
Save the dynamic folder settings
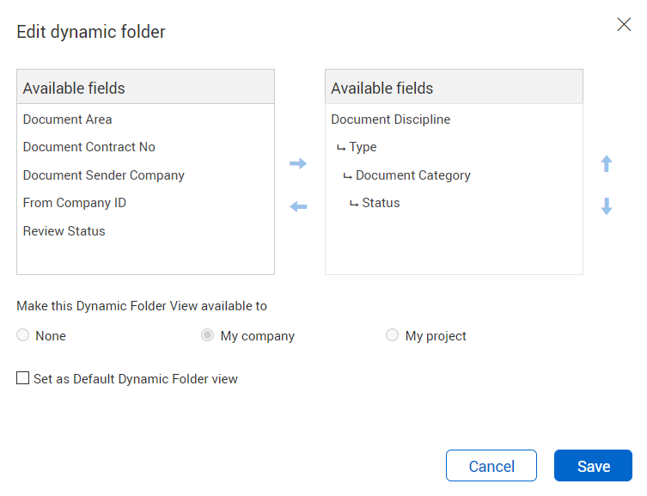(x=593, y=465)
